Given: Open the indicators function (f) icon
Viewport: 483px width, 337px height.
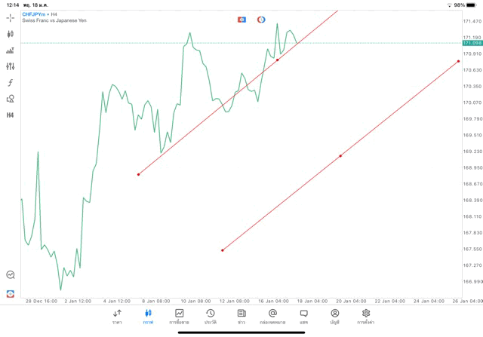Looking at the screenshot, I should click(10, 82).
